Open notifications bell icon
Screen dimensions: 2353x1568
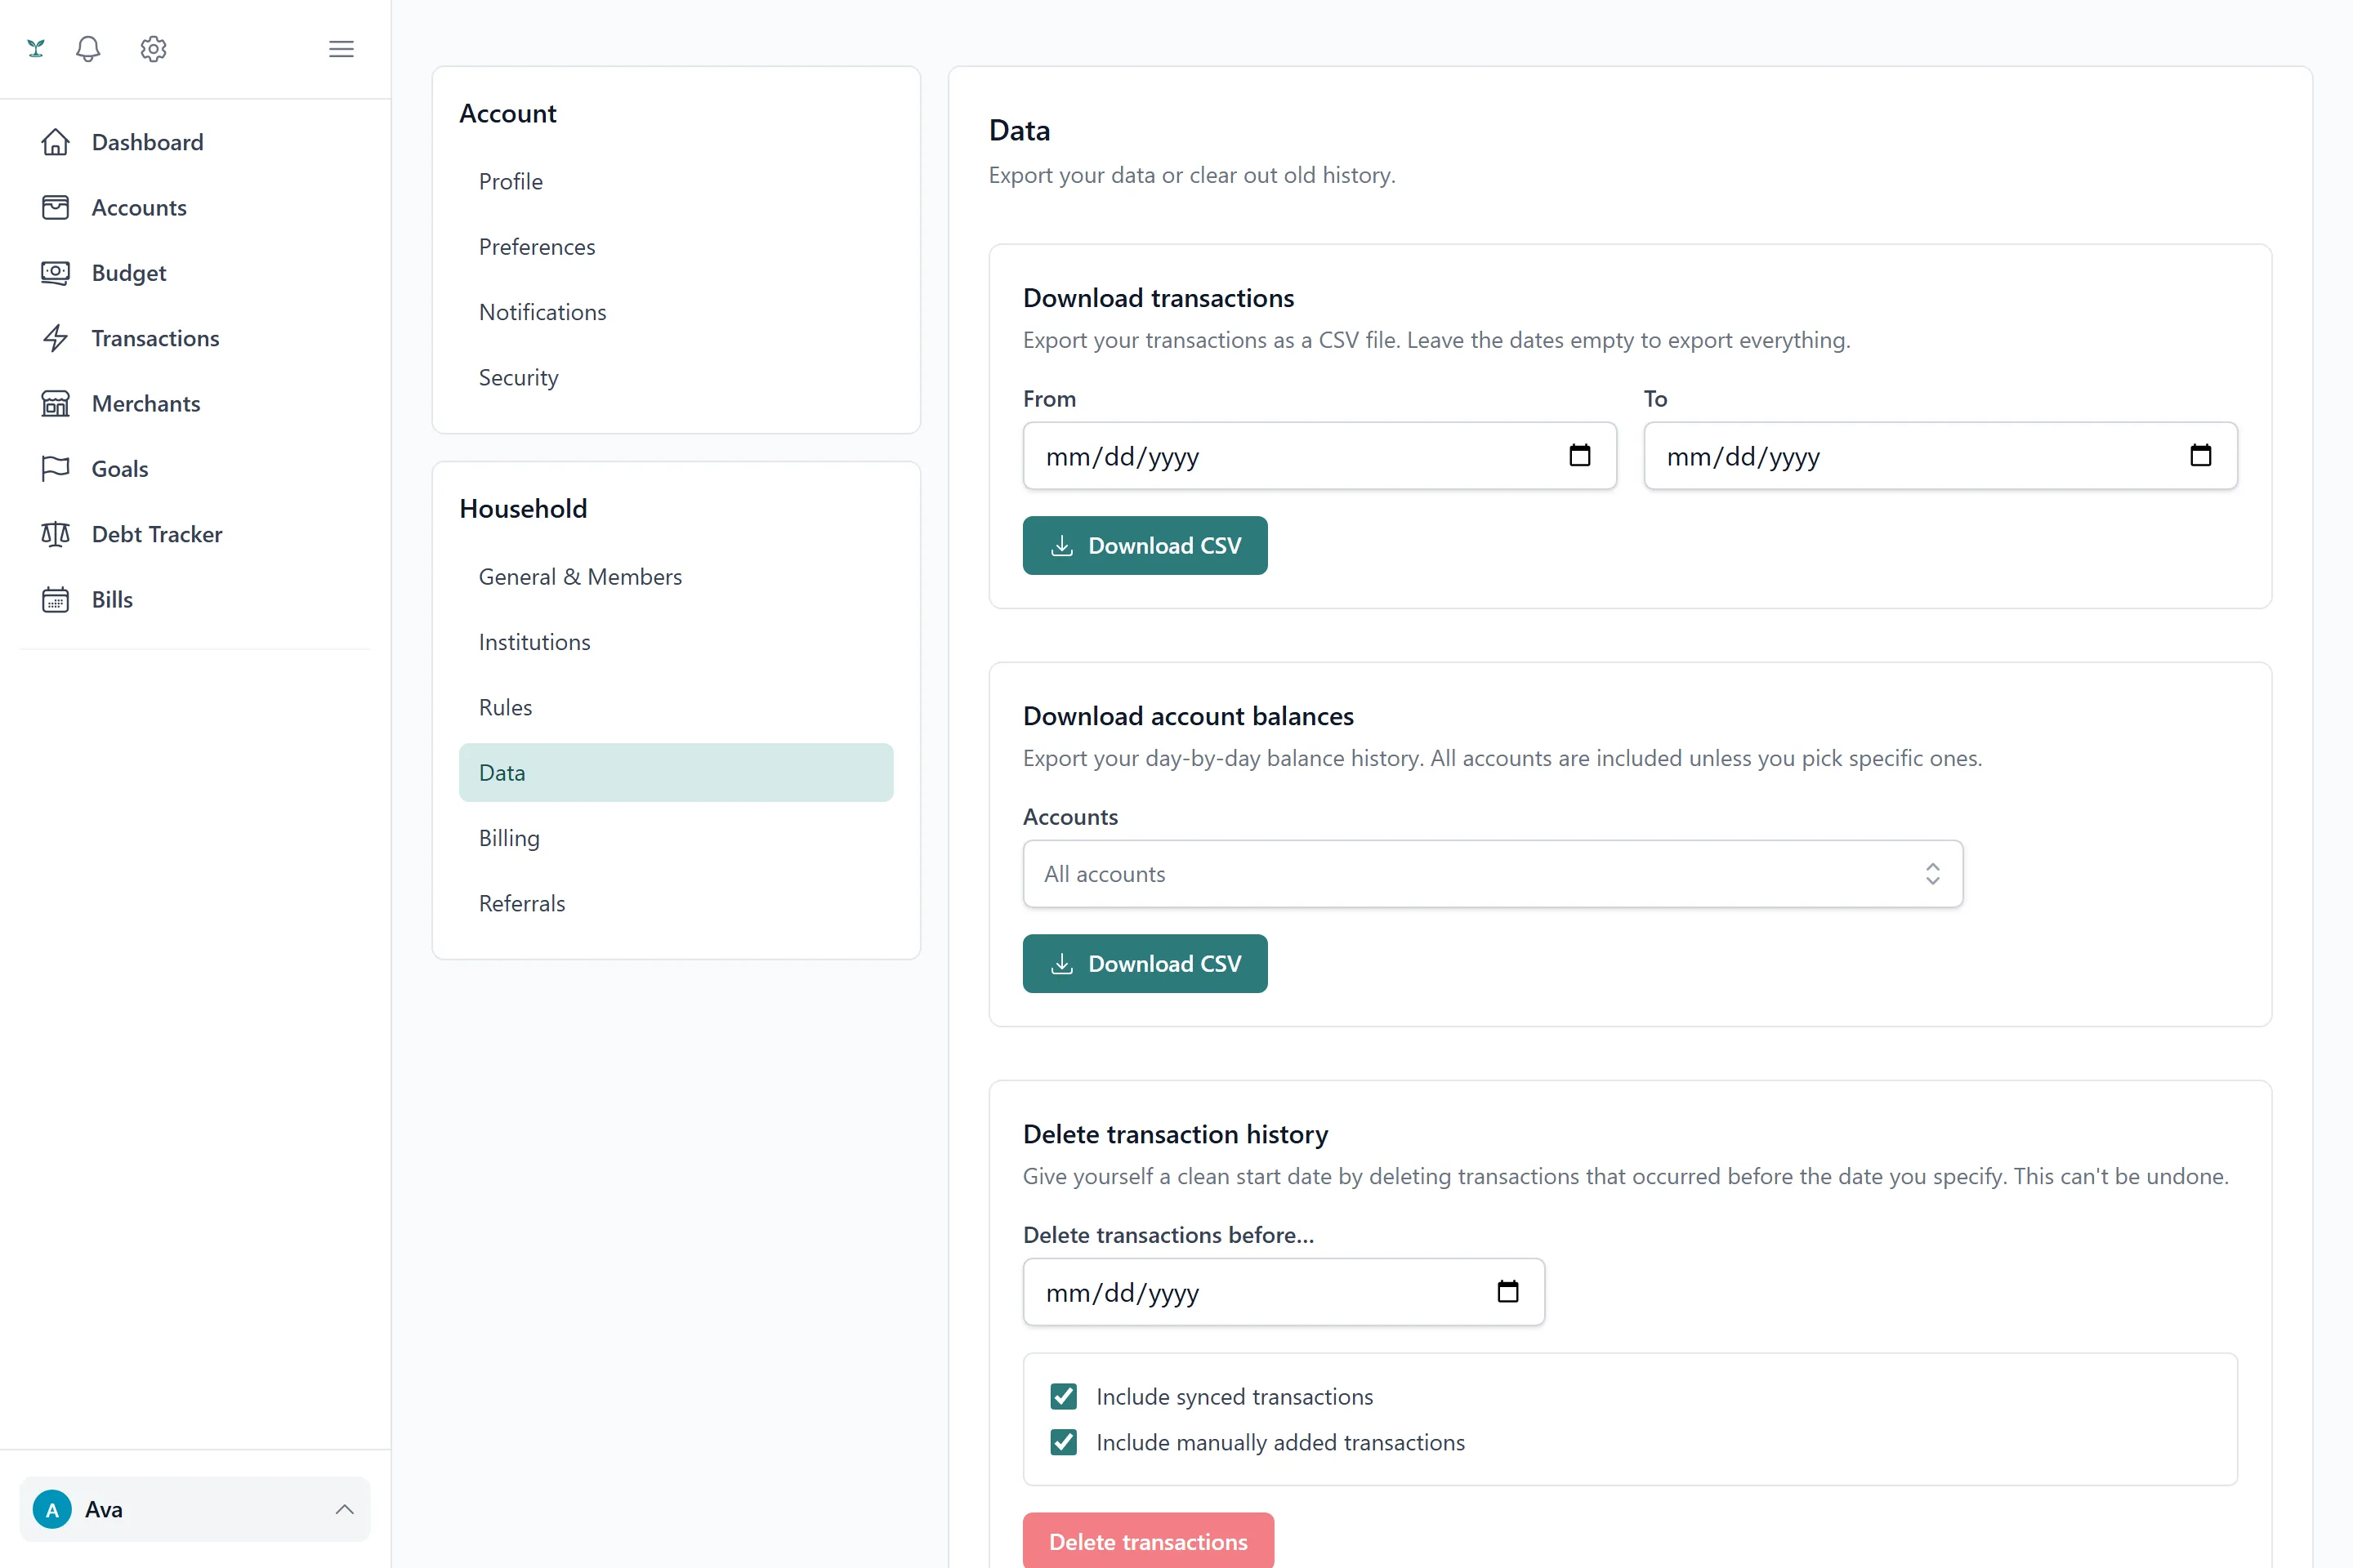click(88, 48)
